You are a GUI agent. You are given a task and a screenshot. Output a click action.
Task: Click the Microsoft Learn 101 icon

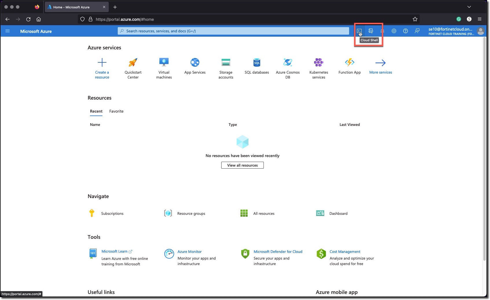tap(93, 254)
